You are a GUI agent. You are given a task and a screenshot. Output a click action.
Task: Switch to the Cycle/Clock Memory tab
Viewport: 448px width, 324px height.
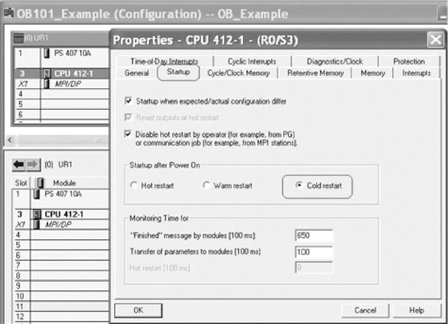[238, 73]
